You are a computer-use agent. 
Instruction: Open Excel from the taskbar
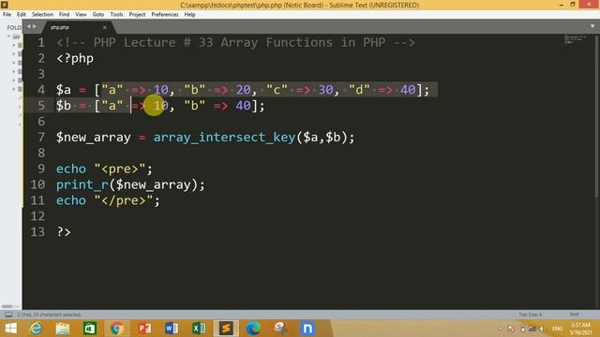[x=199, y=329]
